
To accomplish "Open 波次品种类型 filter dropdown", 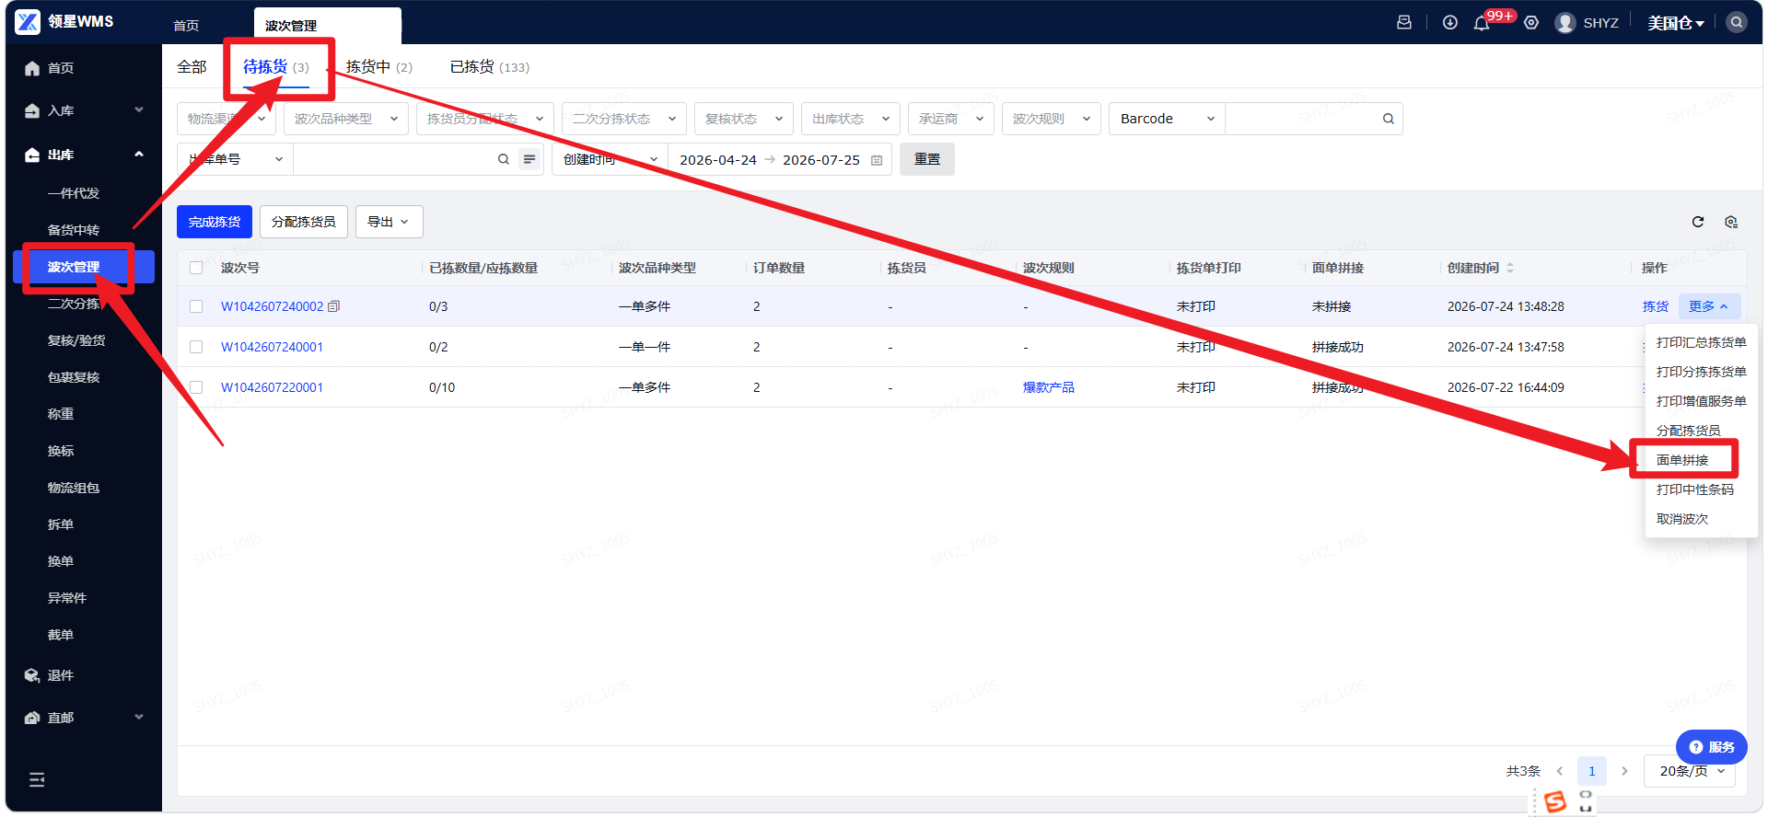I will point(346,119).
